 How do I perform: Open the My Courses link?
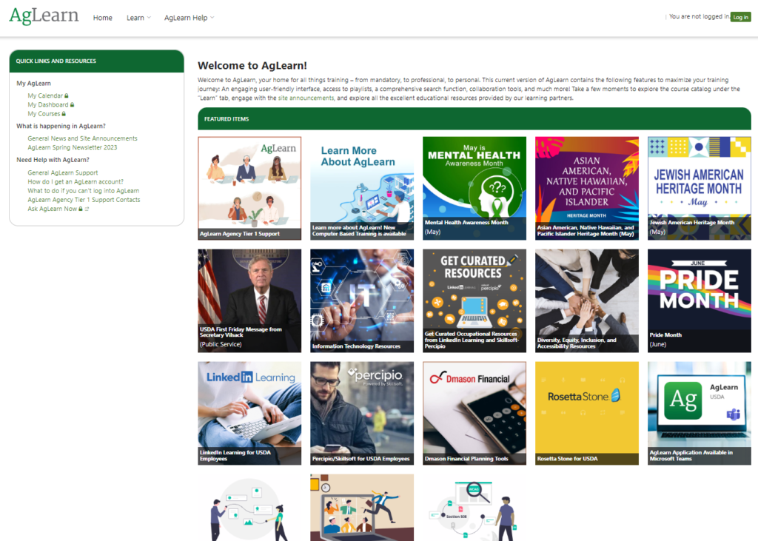point(44,114)
